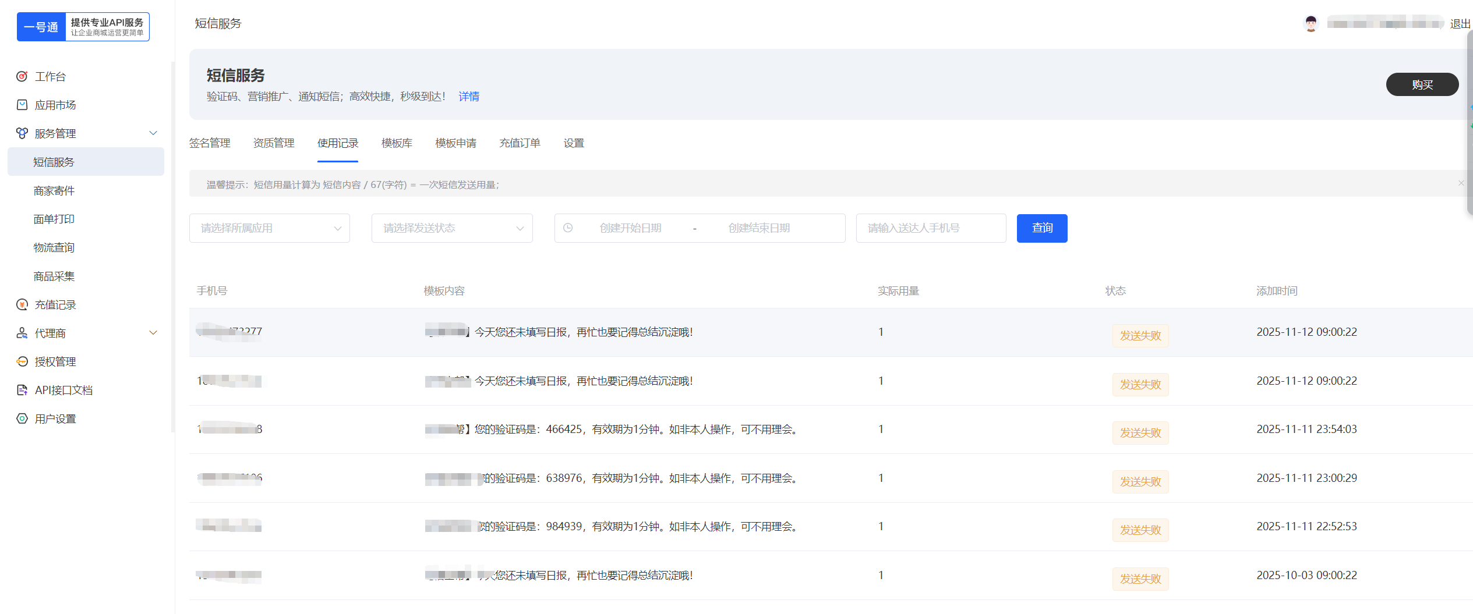1473x614 pixels.
Task: Click the 一号通 logo
Action: point(83,27)
